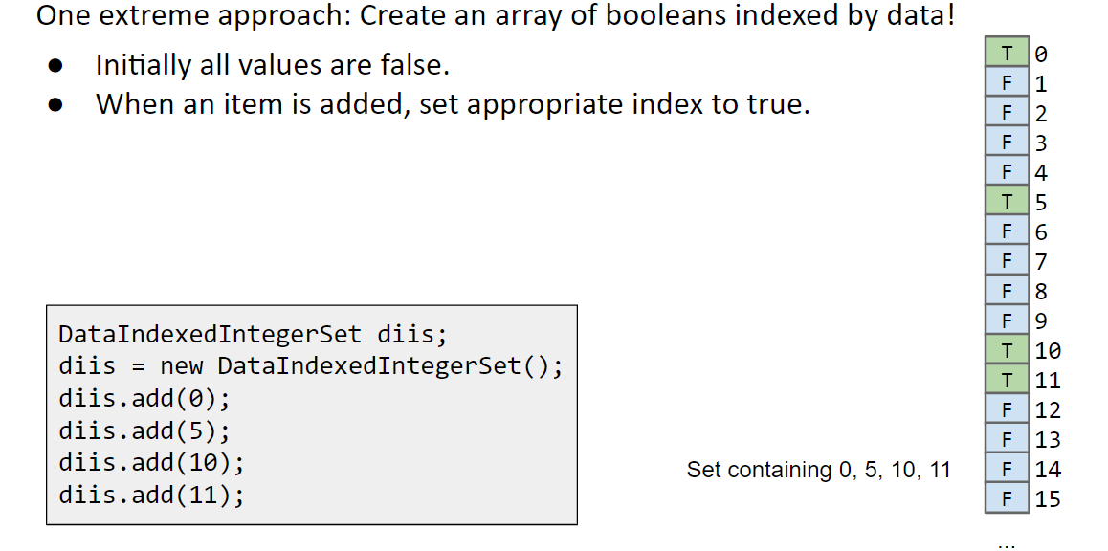Click the diis.add(10); code line
Viewport: 1108px width, 551px height.
151,463
